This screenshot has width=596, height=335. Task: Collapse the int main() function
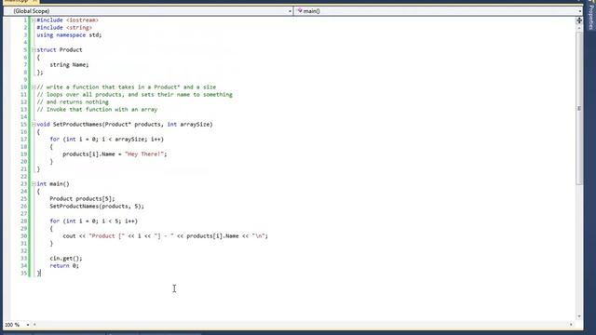34,184
